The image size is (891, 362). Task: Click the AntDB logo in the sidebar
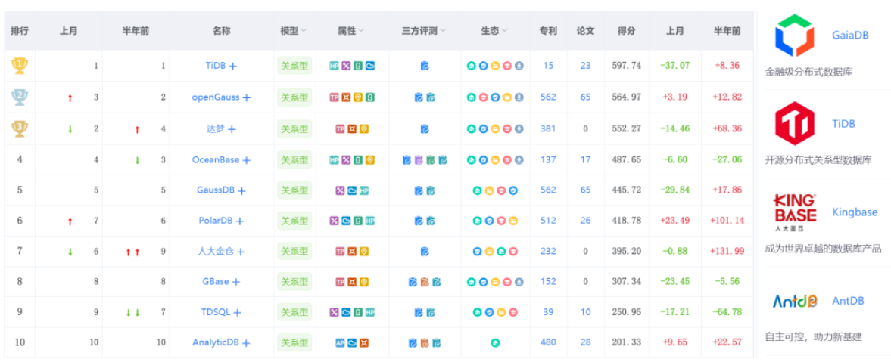[795, 301]
